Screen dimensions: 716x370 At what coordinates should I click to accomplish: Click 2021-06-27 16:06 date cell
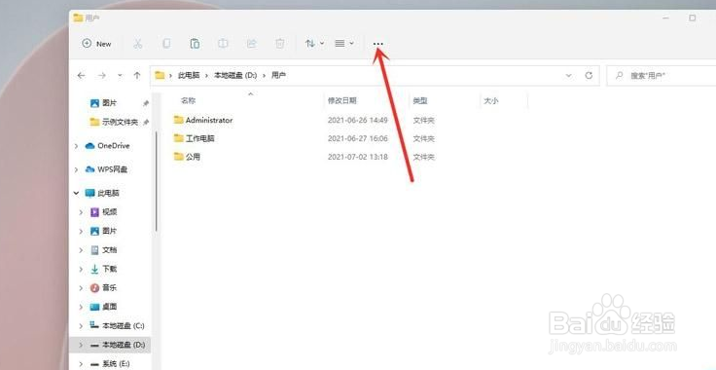point(358,138)
